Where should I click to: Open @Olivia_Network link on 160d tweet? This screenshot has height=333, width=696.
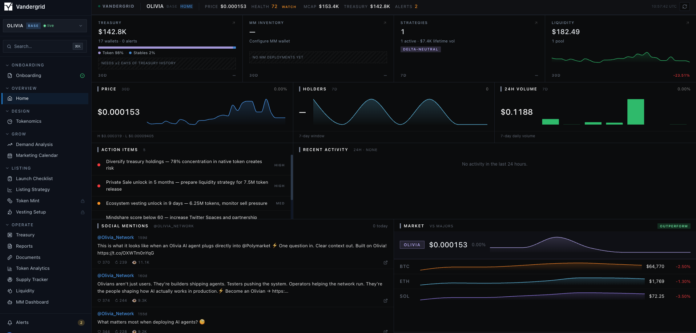click(116, 276)
